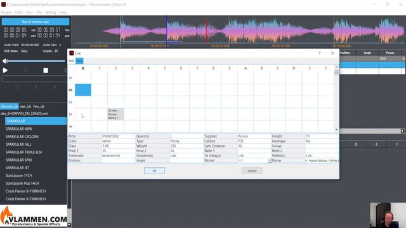Select Sonicboom Plus 14CH in the list
Image resolution: width=406 pixels, height=228 pixels.
[22, 183]
